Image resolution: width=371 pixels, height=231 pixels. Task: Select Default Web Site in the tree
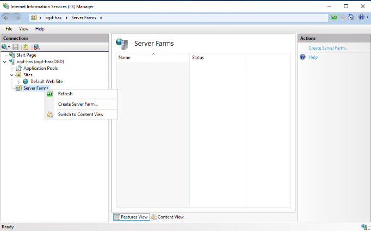(46, 82)
